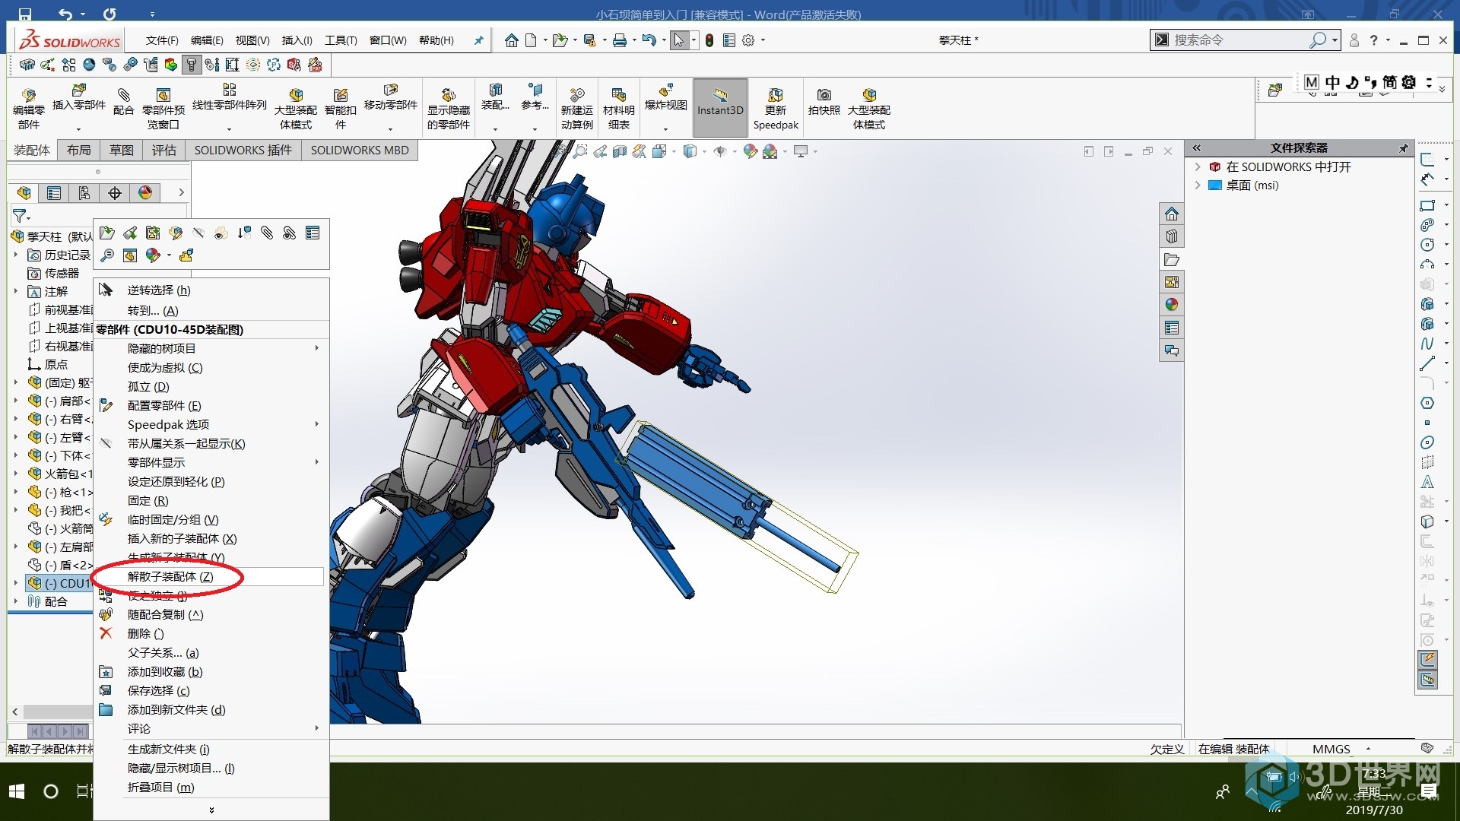Expand the 在 SOLIDWORKS 中打开 node
Screen dimensions: 1460x821
(x=1198, y=166)
